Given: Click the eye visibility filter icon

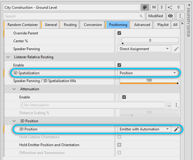Looking at the screenshot, I should [x=171, y=16].
